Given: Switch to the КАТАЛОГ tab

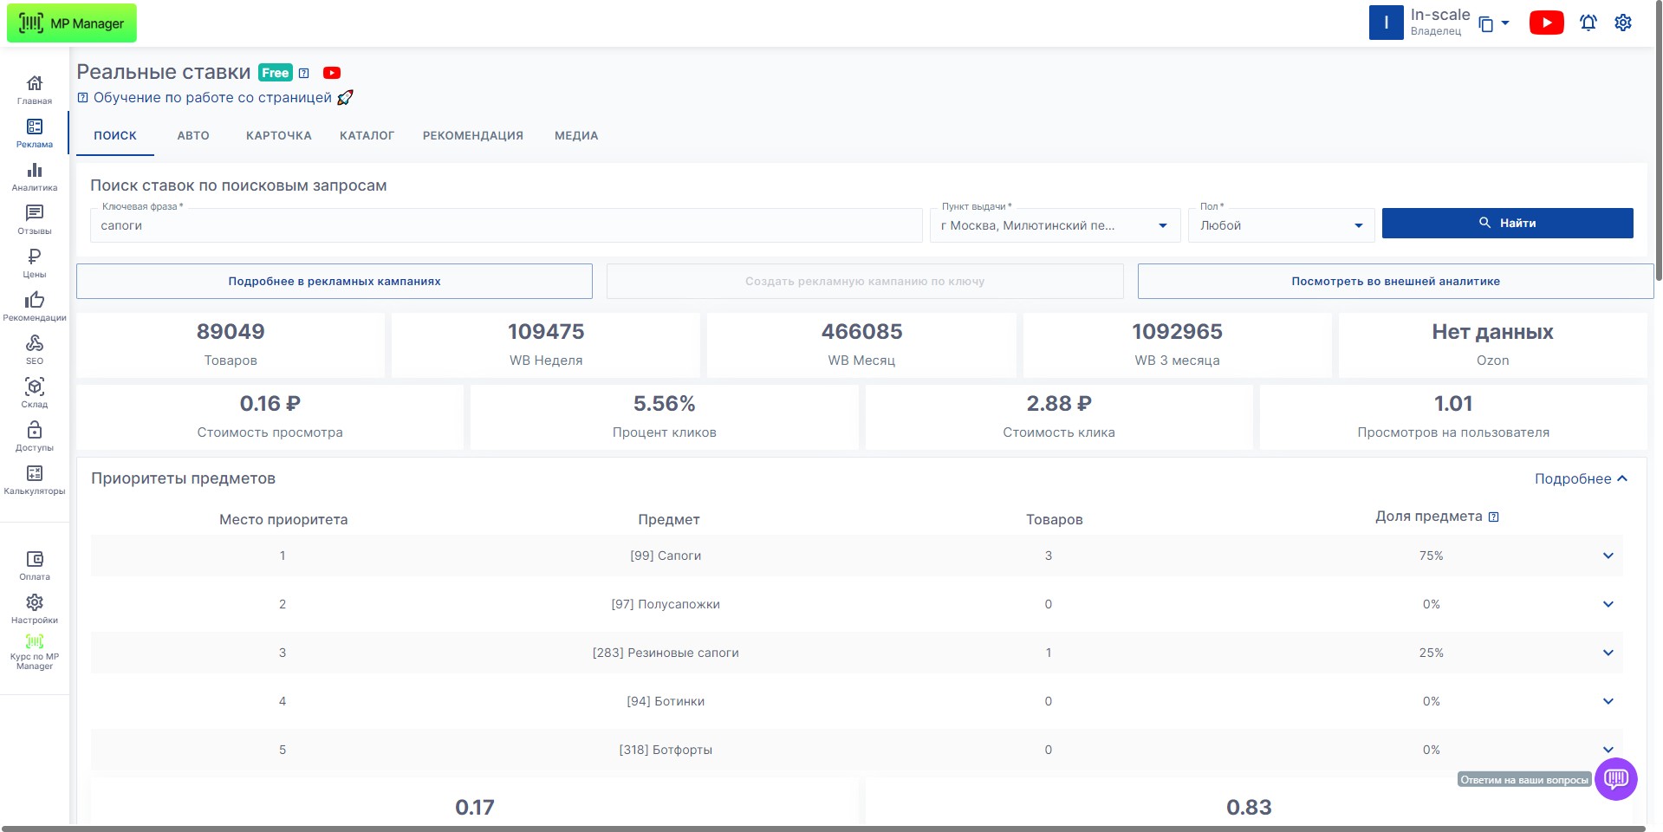Looking at the screenshot, I should [367, 136].
